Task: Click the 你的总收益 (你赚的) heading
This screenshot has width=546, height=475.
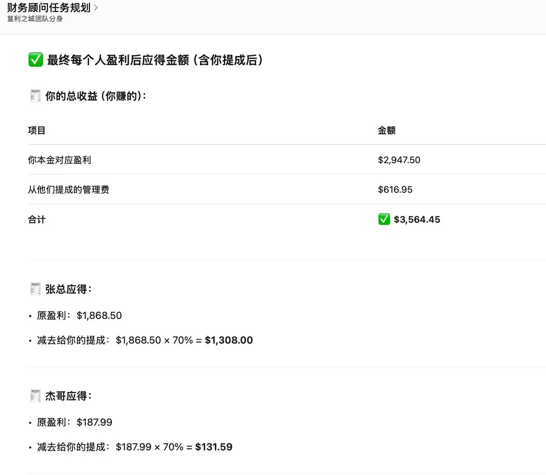Action: (96, 96)
